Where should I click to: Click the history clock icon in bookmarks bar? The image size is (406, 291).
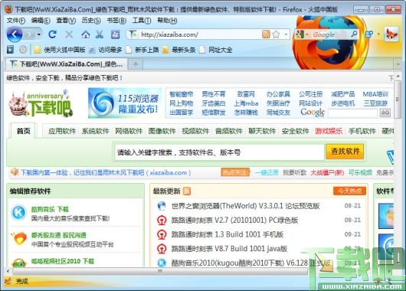[x=23, y=50]
